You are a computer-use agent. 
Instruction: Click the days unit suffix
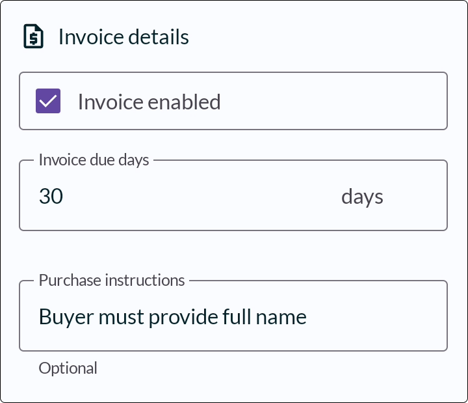362,197
